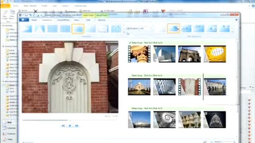The height and width of the screenshot is (143, 255).
Task: Click Outlook Ignore button
Action: [23, 10]
